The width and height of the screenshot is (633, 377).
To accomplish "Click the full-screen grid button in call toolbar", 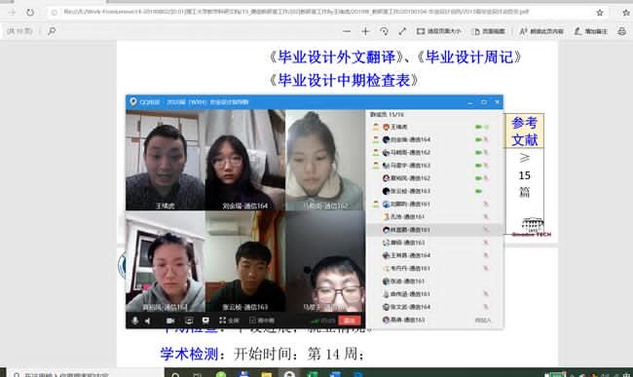I will [x=229, y=320].
